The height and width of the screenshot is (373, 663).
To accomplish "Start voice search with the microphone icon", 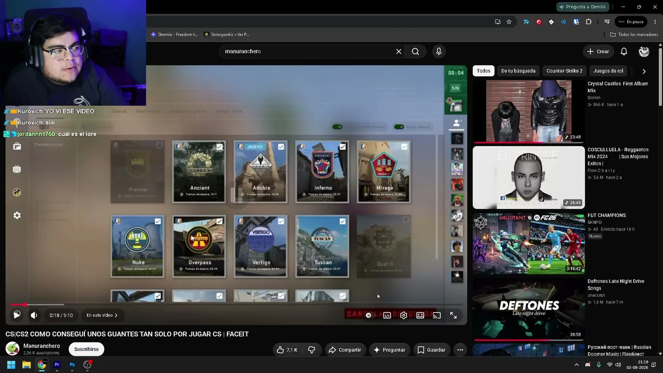I will [439, 51].
